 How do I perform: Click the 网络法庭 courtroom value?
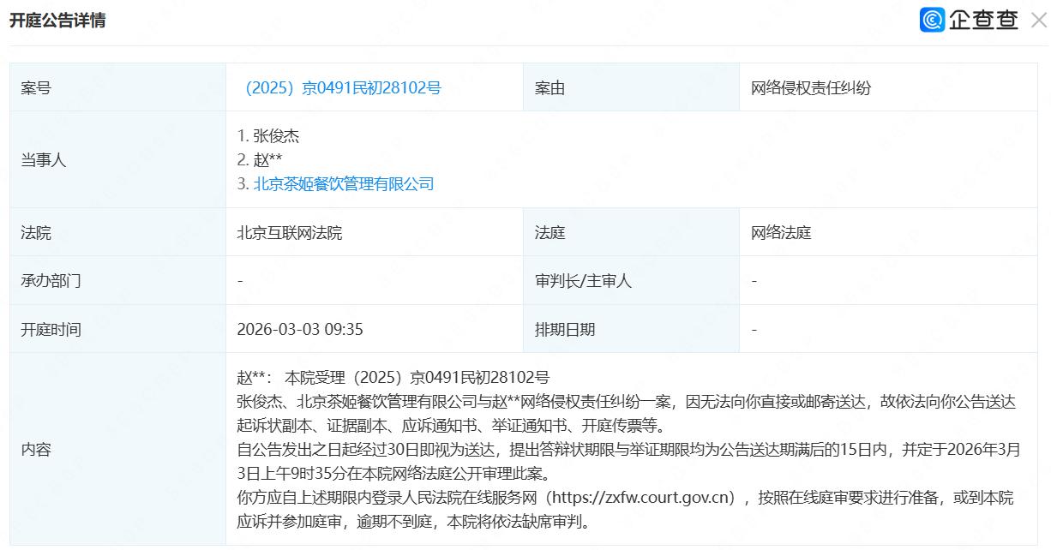[781, 232]
